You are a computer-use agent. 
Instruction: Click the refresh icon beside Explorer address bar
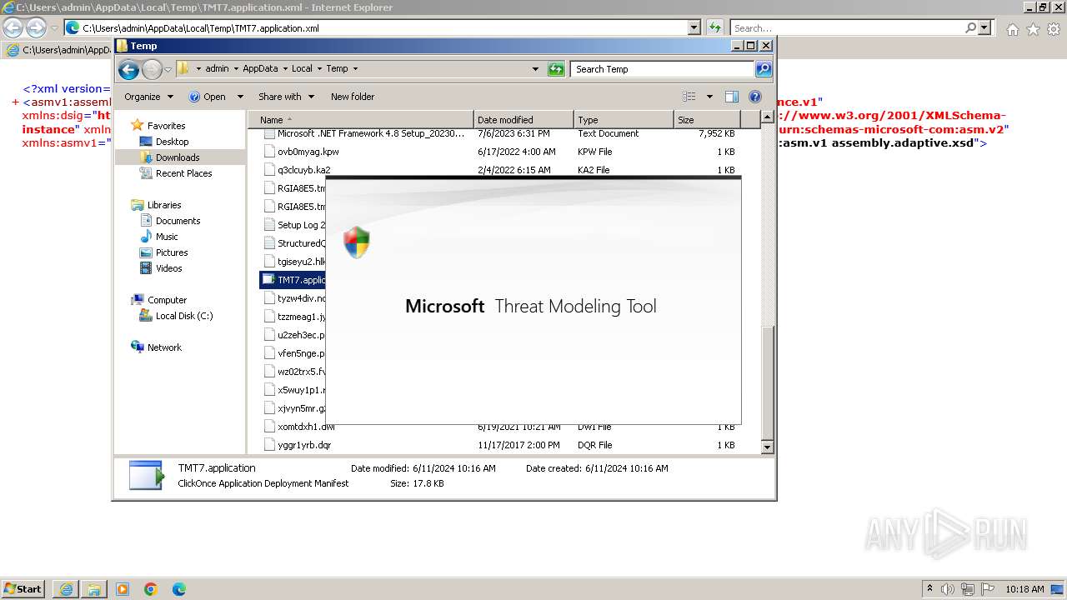(x=556, y=69)
